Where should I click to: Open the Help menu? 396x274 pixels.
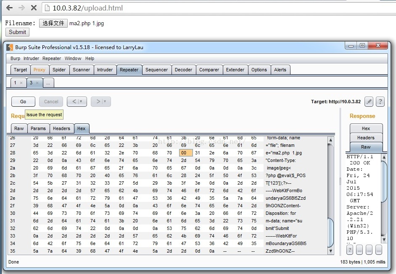coord(90,58)
